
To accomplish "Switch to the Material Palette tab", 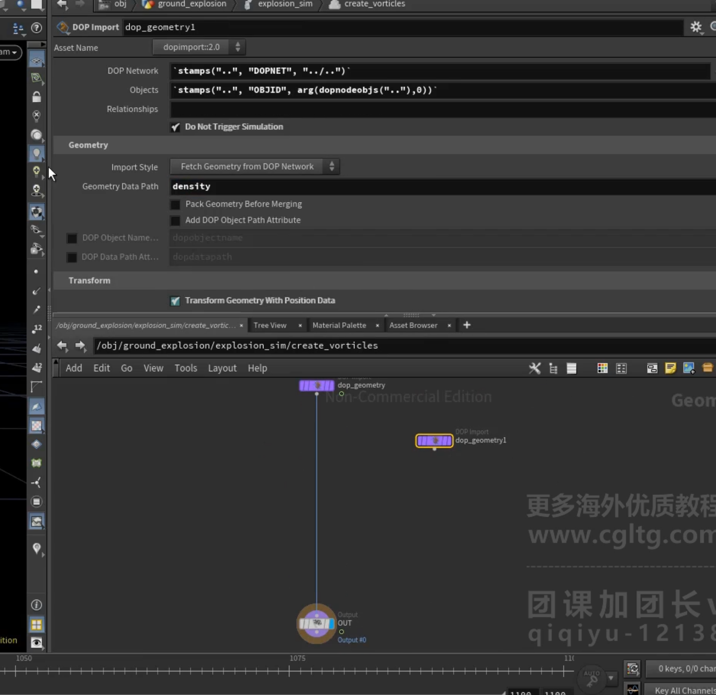I will (x=339, y=325).
